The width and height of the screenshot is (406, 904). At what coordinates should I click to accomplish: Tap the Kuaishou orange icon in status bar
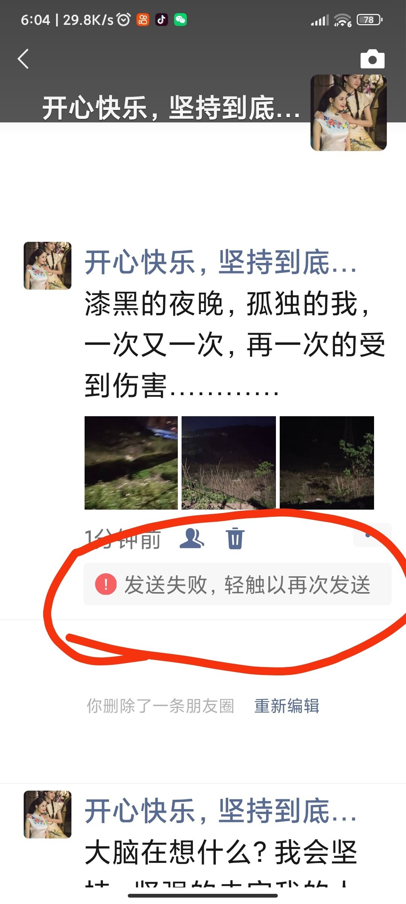click(x=143, y=20)
